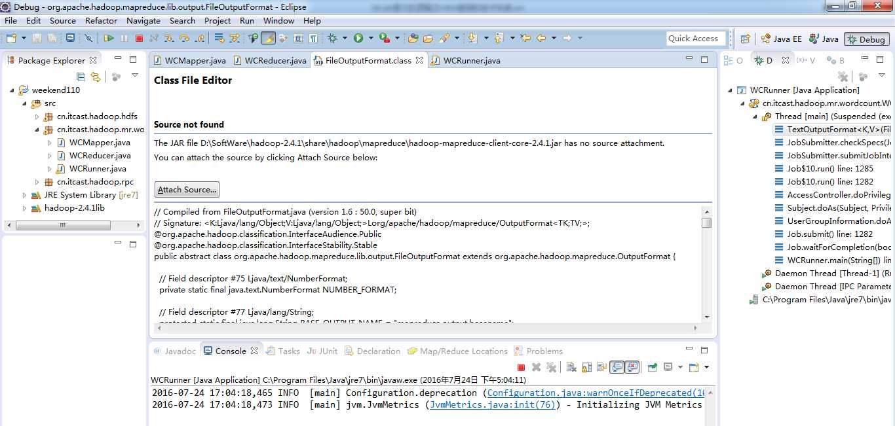
Task: Expand WCMapper.java tree node
Action: [x=50, y=143]
